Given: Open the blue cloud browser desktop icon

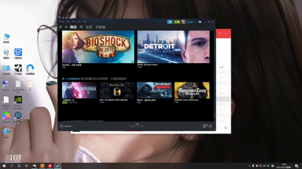Looking at the screenshot, I should coord(30,70).
